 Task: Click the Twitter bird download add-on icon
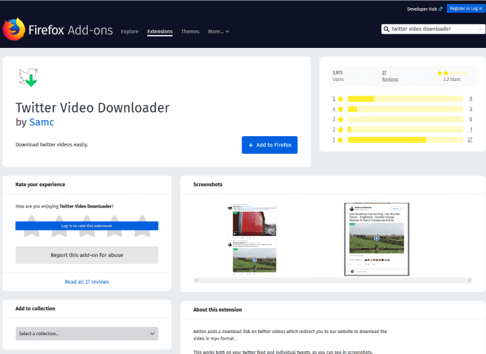pos(28,78)
